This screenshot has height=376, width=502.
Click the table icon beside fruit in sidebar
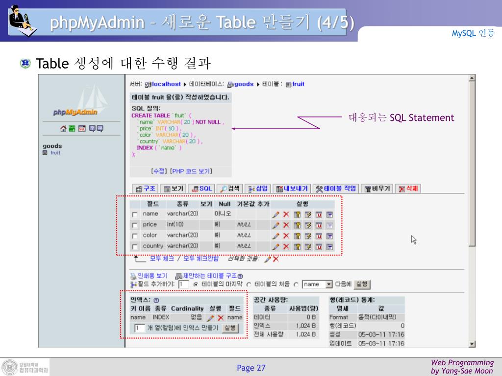click(x=45, y=153)
